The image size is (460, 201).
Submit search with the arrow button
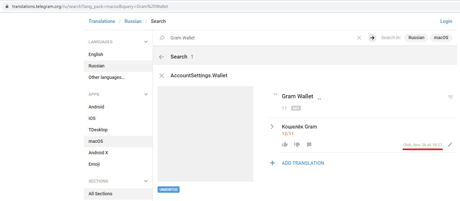pos(372,38)
